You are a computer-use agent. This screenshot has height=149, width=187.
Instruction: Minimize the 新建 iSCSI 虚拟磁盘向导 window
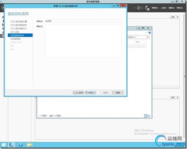pos(114,6)
